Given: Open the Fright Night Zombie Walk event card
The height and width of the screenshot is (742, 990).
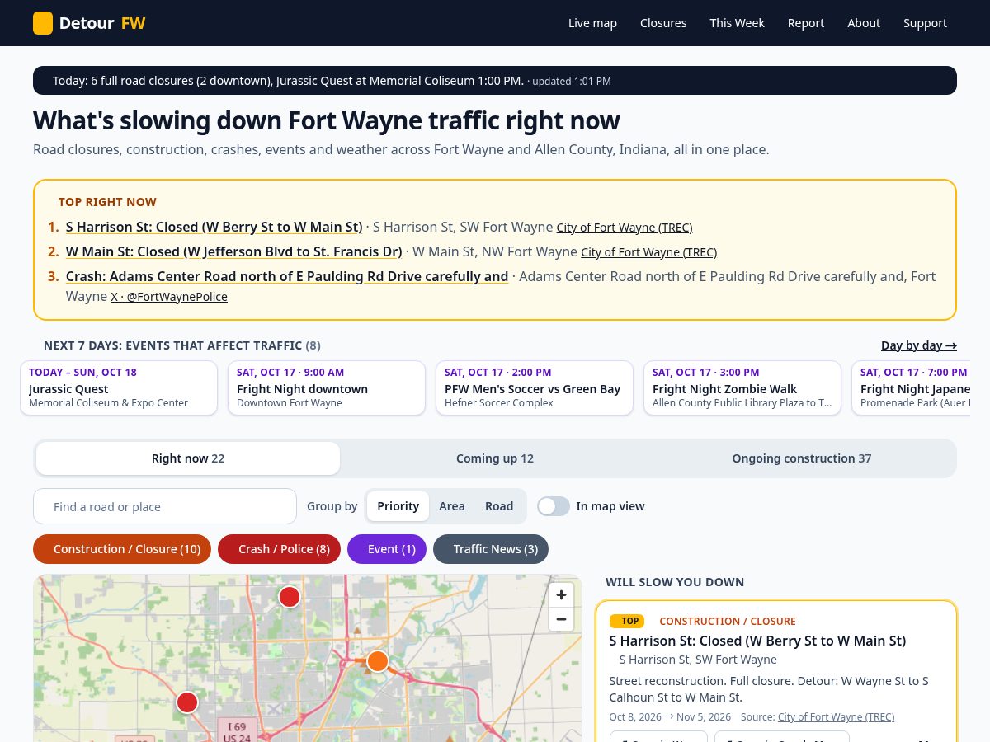Looking at the screenshot, I should (x=742, y=387).
